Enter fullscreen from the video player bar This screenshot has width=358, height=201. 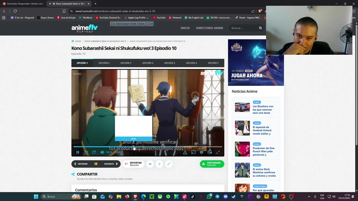(218, 152)
